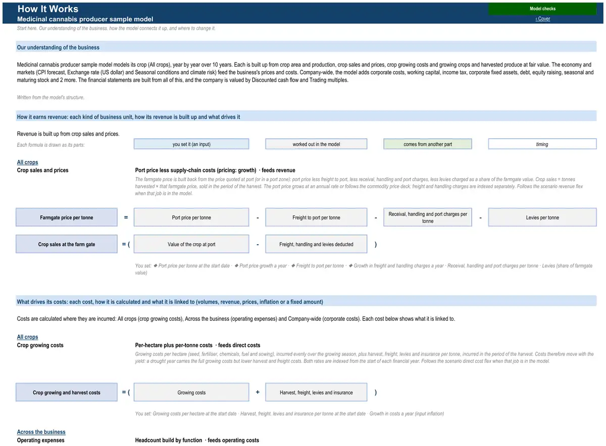
Task: Select the 'Crop sales and prices' label
Action: 43,171
